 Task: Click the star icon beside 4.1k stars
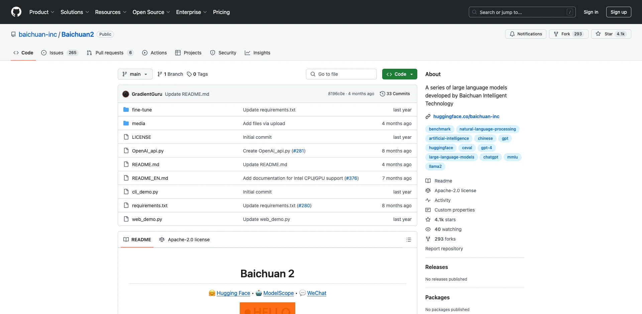(x=428, y=220)
